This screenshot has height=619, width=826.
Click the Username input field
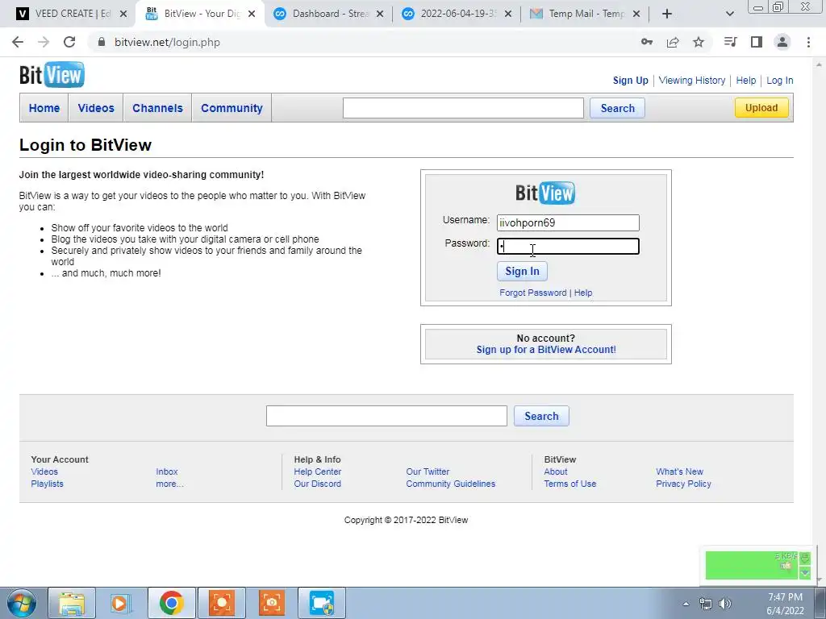tap(568, 222)
